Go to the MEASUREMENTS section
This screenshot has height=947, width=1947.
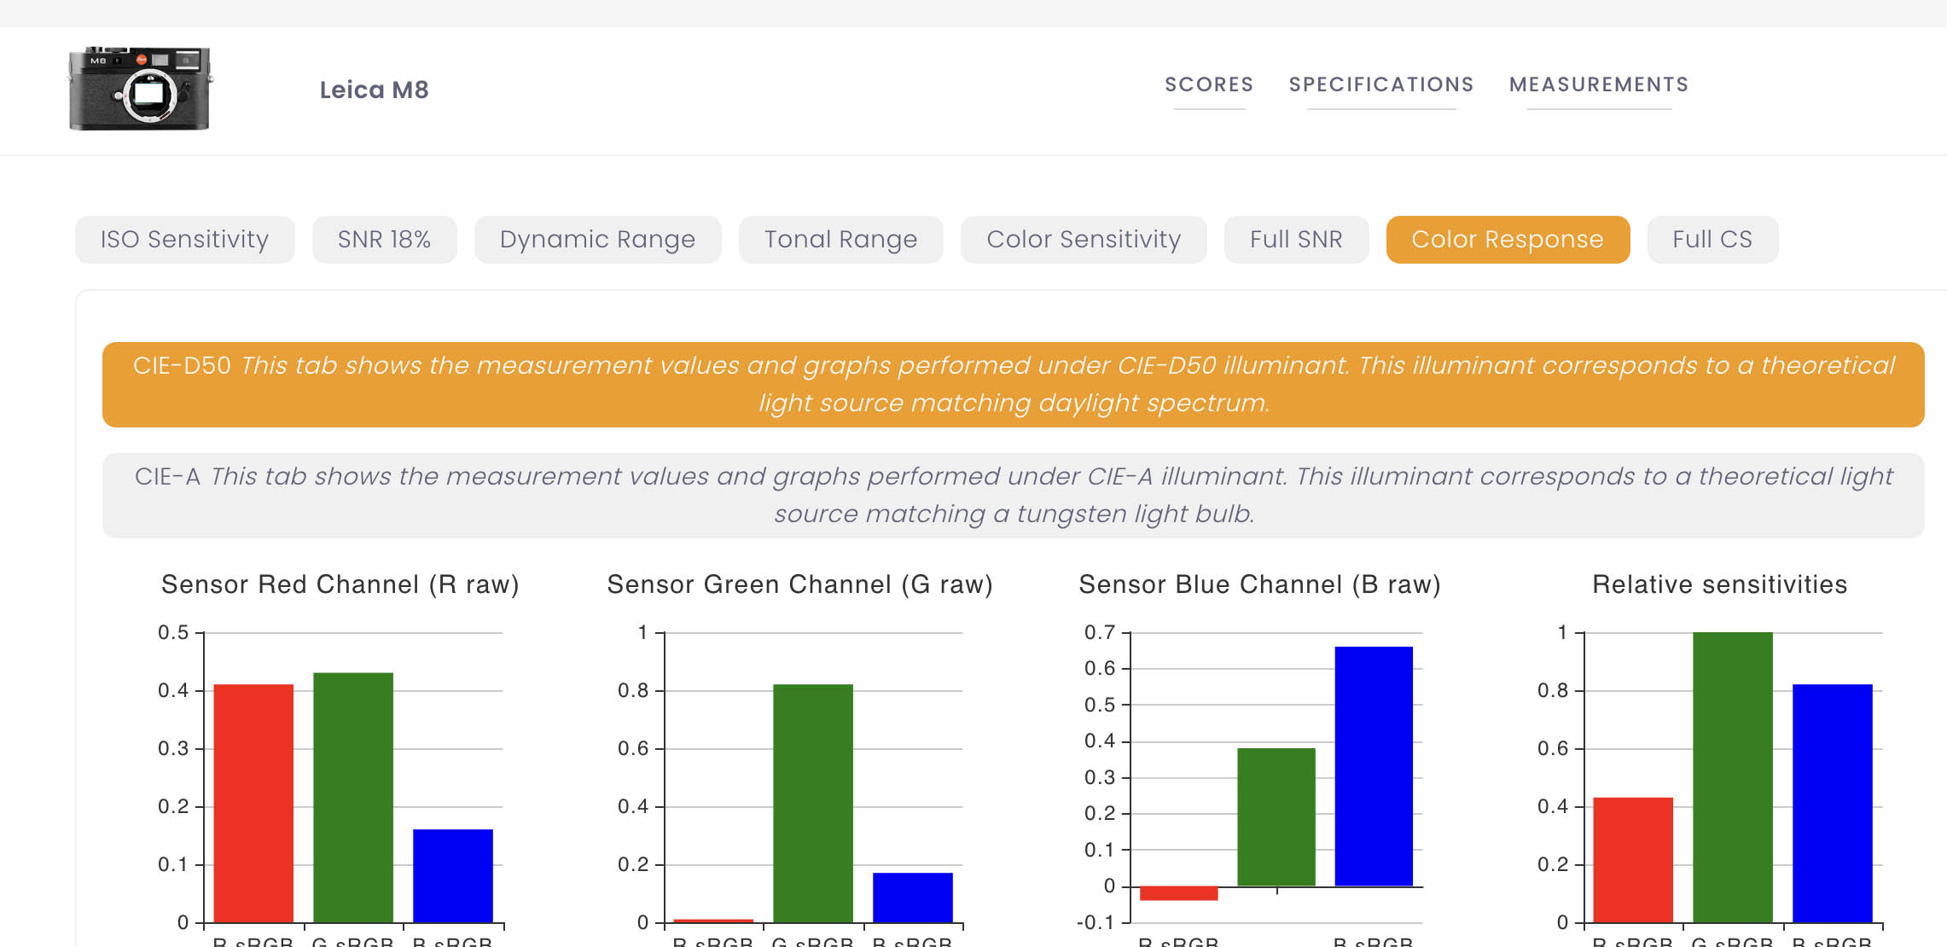(x=1599, y=84)
